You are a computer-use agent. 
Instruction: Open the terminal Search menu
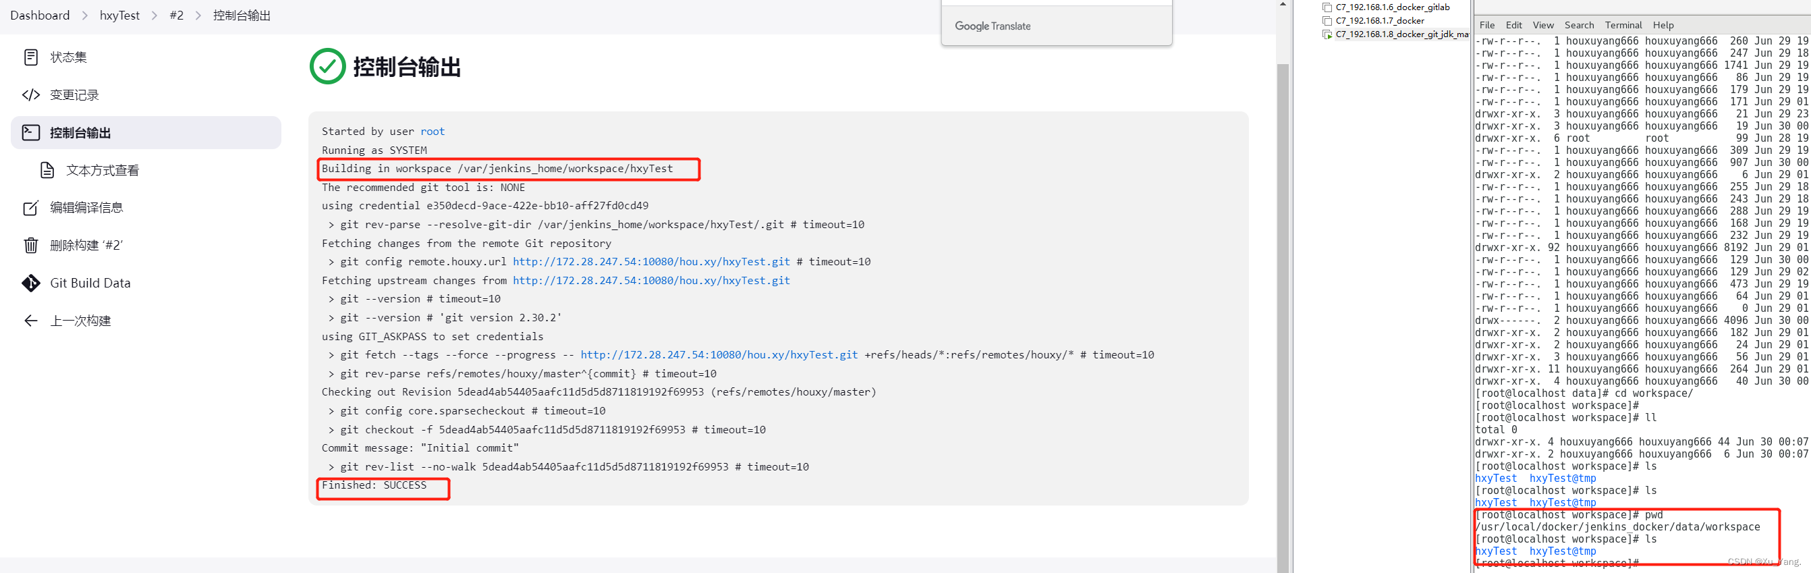tap(1579, 24)
